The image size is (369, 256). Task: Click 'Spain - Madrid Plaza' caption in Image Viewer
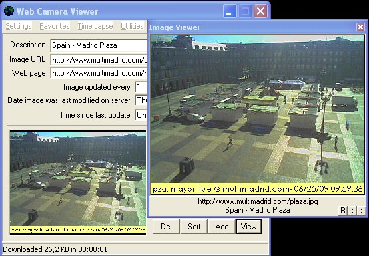point(258,210)
